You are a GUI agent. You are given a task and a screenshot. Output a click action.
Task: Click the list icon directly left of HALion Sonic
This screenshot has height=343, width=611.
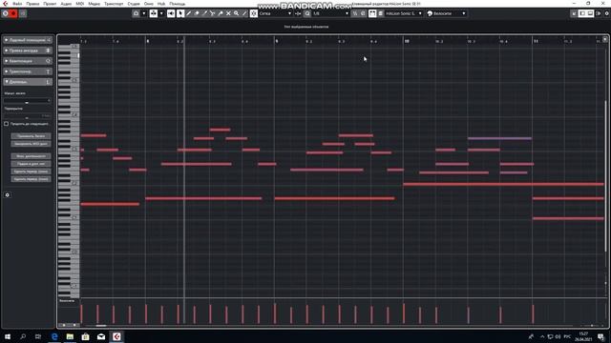pos(380,13)
